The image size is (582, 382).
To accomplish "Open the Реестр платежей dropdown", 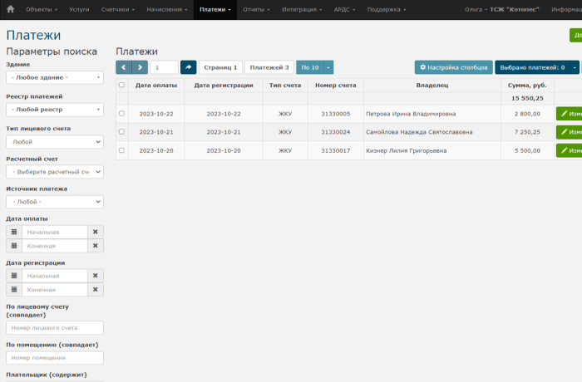I will [x=55, y=110].
